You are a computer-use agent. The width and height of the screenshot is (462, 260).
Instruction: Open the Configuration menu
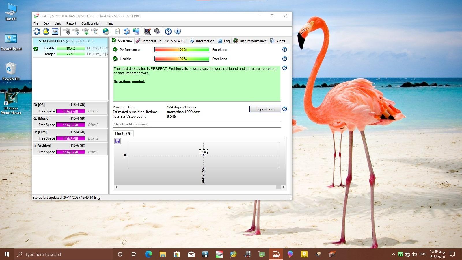(x=91, y=23)
